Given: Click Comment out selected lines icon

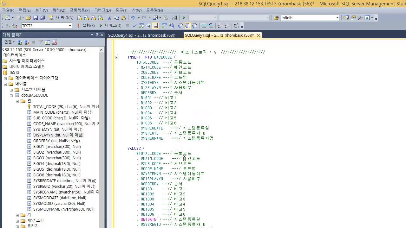Looking at the screenshot, I should tap(204, 26).
